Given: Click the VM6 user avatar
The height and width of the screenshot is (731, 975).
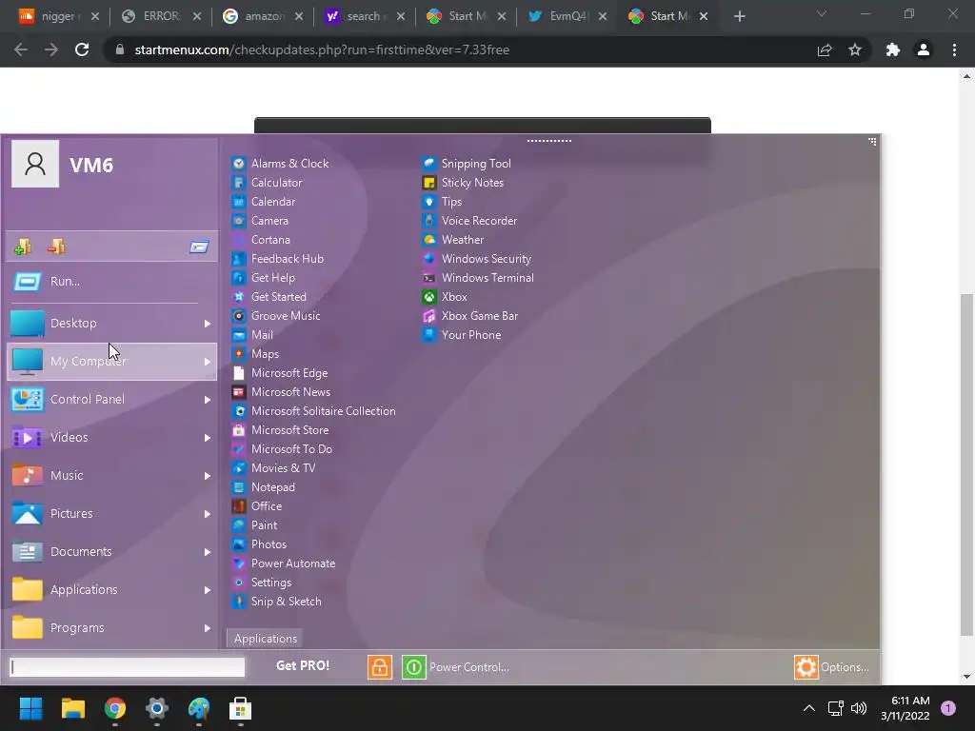Looking at the screenshot, I should pos(35,164).
